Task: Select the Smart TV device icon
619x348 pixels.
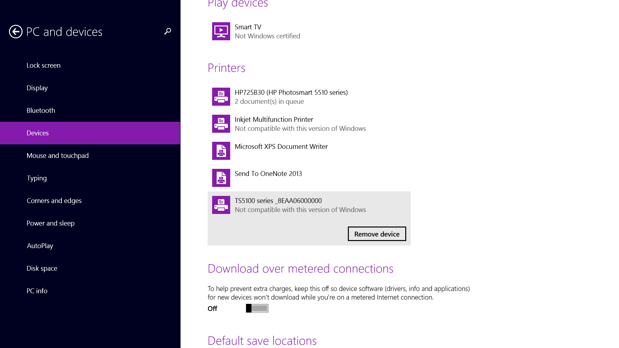Action: tap(221, 31)
